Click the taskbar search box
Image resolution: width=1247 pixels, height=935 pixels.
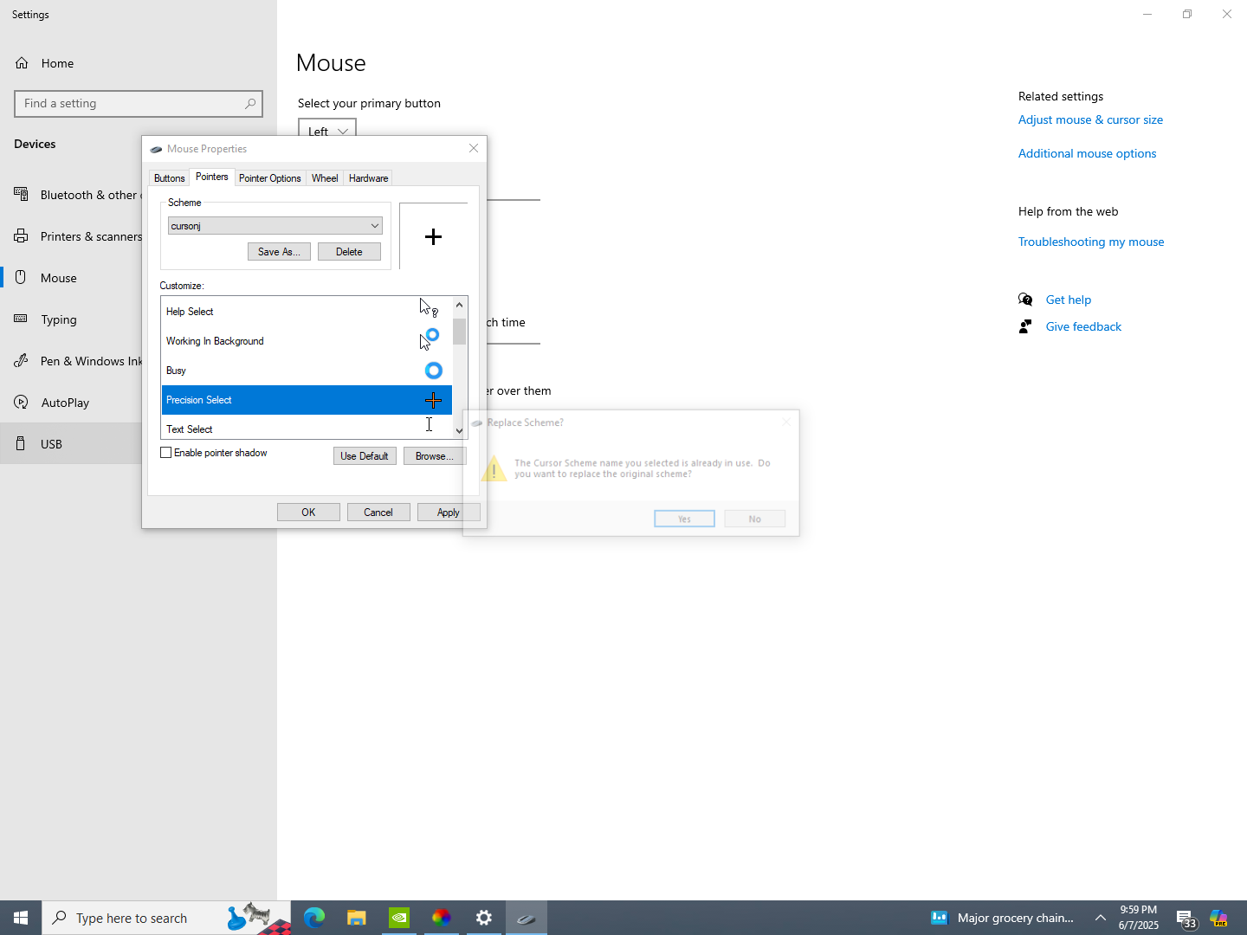coord(166,918)
